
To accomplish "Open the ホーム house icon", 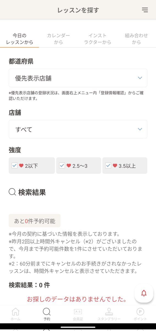I will [x=16, y=312].
